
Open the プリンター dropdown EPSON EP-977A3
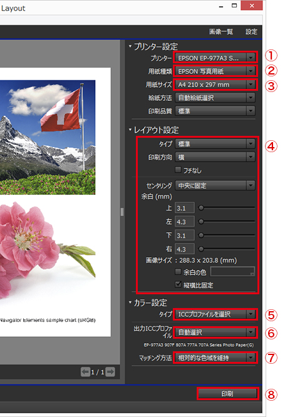pyautogui.click(x=215, y=58)
